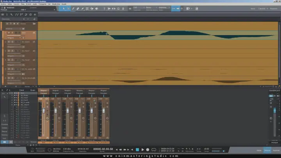Arm record on the selected highlighted track

coord(16,33)
